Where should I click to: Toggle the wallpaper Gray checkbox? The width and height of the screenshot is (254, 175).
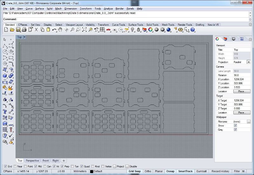click(235, 130)
